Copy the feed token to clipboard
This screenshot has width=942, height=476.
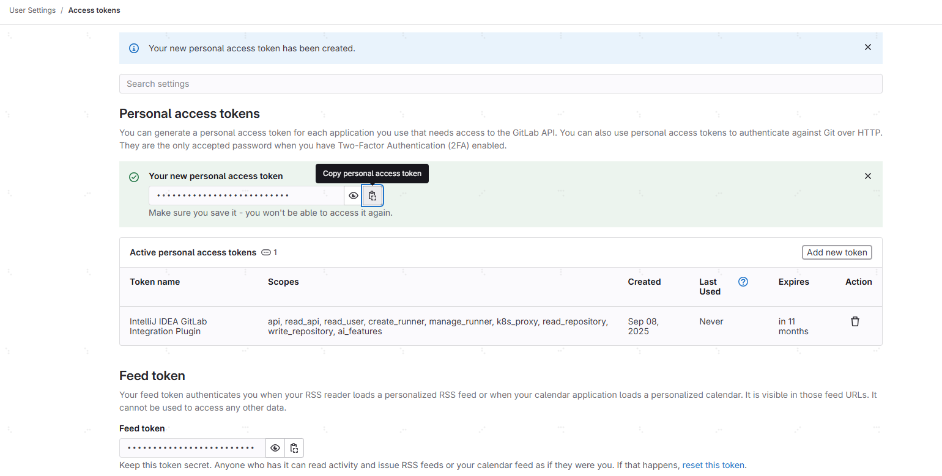294,448
